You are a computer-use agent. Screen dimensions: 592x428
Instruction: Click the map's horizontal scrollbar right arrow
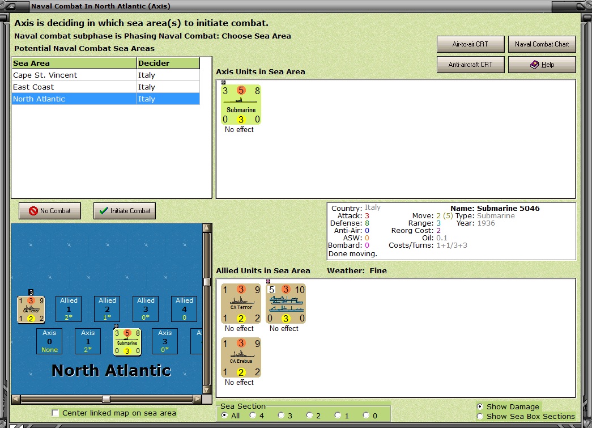click(198, 399)
